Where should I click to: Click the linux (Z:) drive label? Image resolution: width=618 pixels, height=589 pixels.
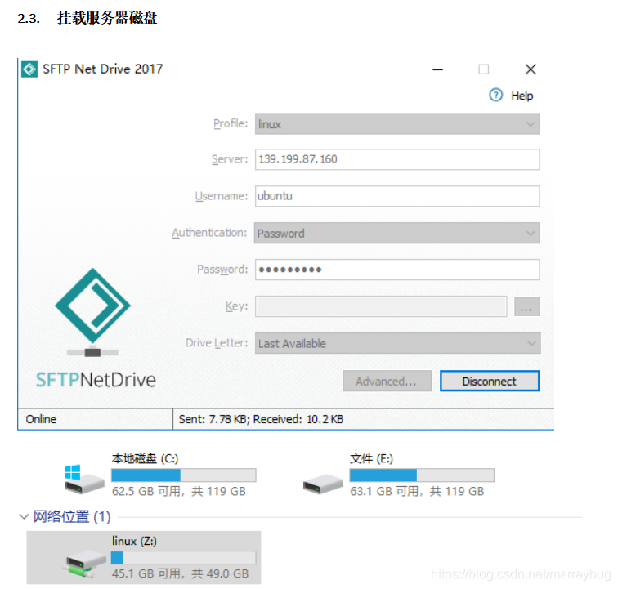click(x=134, y=541)
